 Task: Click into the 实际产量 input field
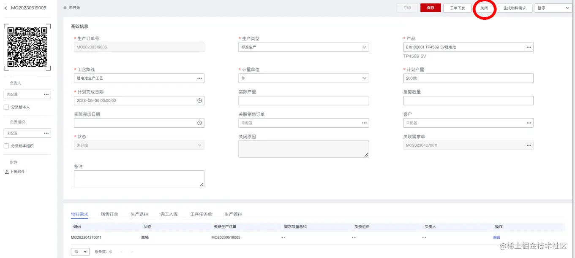click(303, 101)
